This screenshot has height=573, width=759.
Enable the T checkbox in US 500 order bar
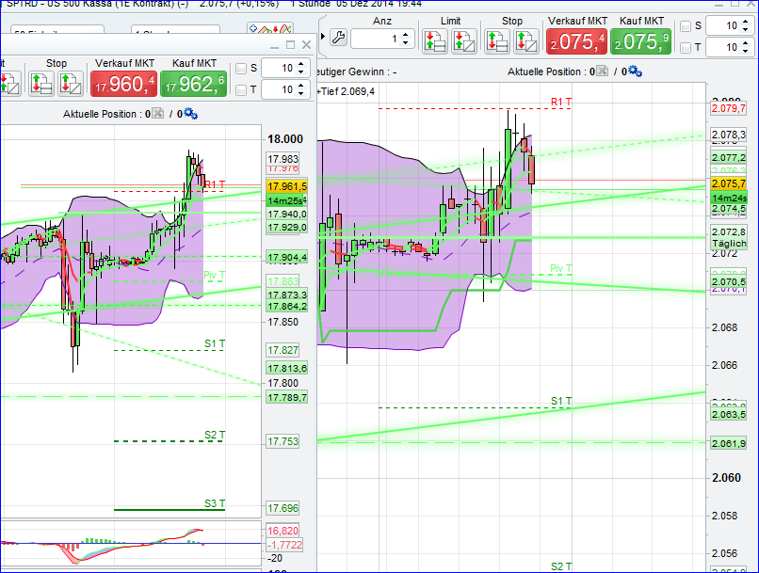686,47
